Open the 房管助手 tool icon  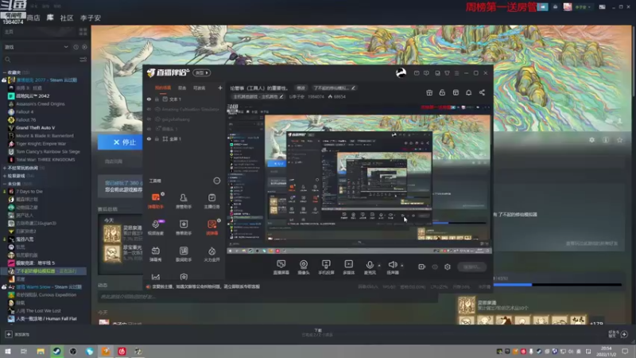184,200
